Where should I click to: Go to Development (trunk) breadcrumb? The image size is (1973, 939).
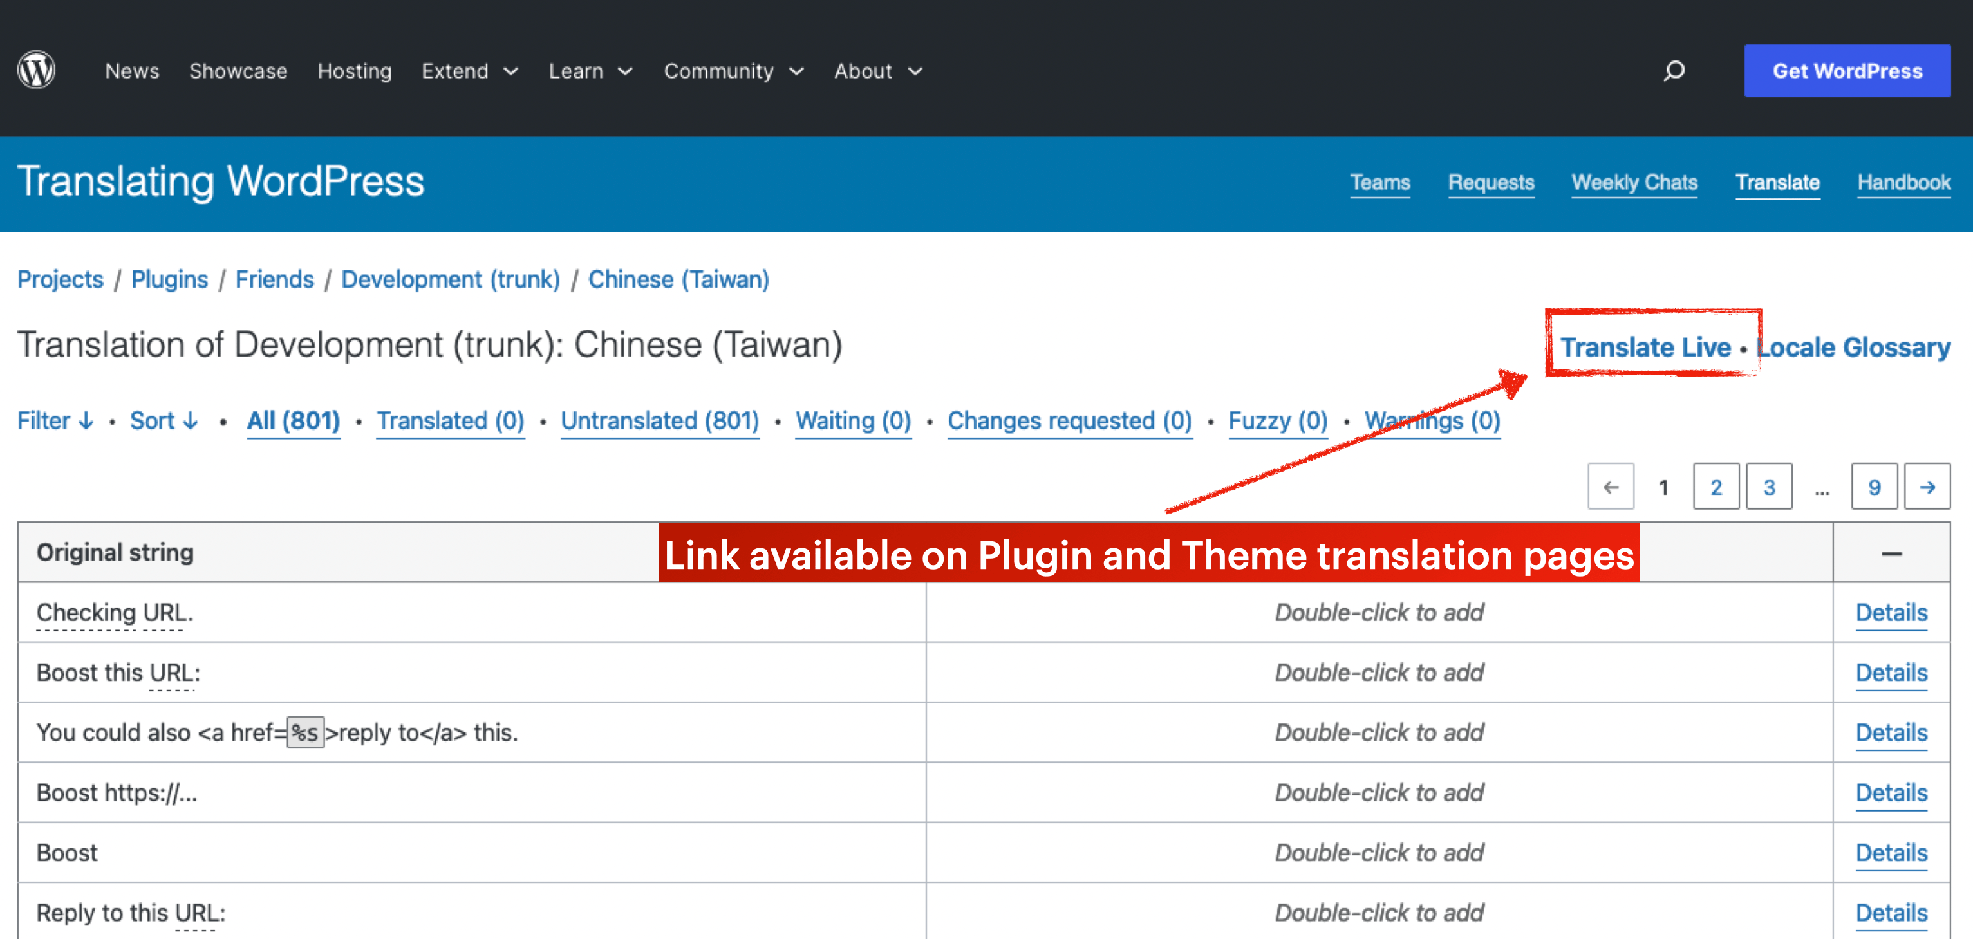[451, 279]
